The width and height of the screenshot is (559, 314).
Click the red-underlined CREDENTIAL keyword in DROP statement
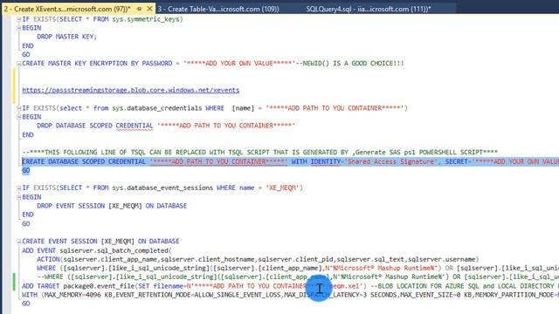coord(134,126)
